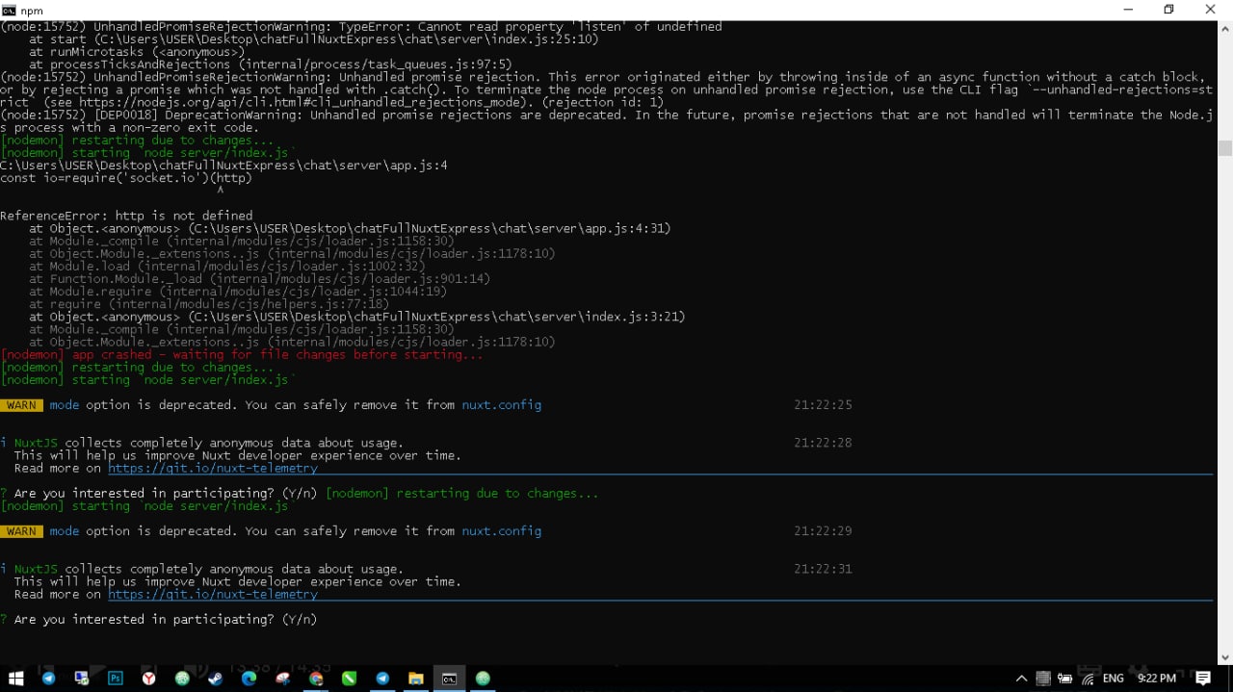Click the vertical scrollbar thumb

(1225, 148)
